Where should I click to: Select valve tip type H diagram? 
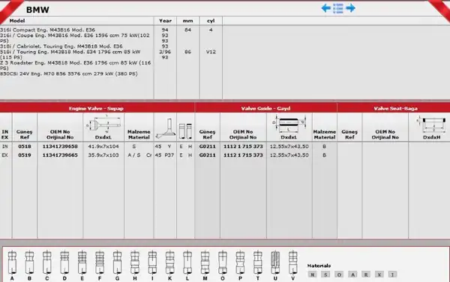[135, 262]
